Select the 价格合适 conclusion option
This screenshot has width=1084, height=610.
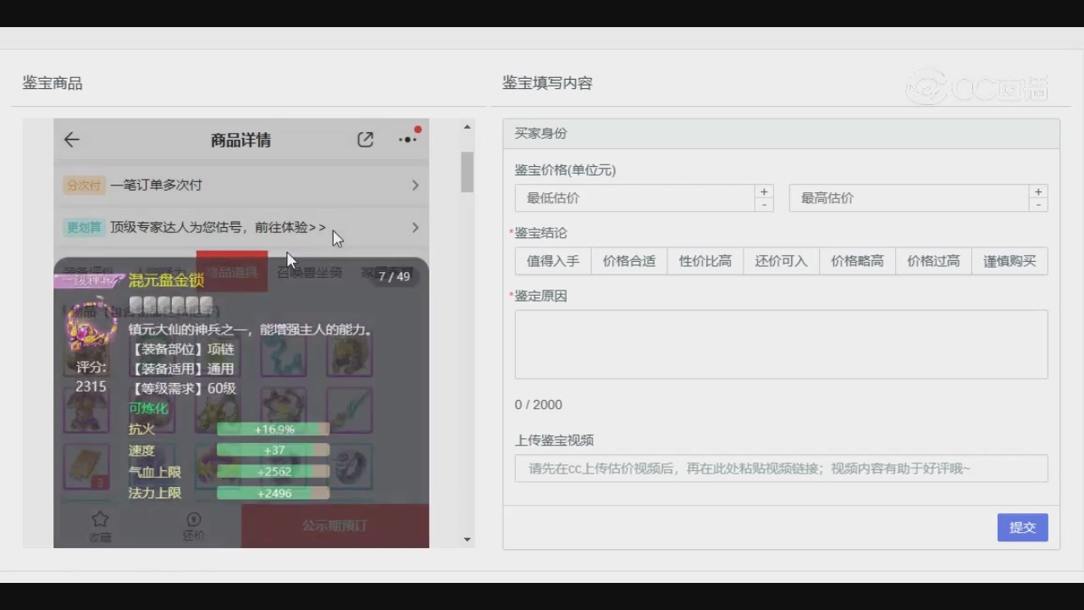[x=629, y=261]
